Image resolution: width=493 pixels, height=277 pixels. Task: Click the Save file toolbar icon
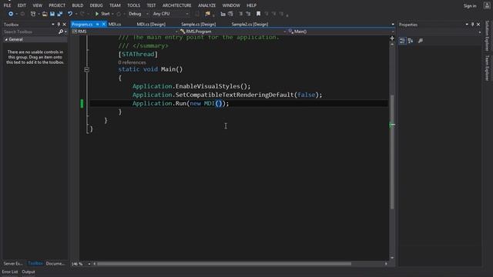(52, 14)
